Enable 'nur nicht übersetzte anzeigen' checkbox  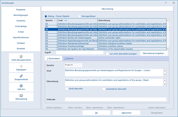107,54
